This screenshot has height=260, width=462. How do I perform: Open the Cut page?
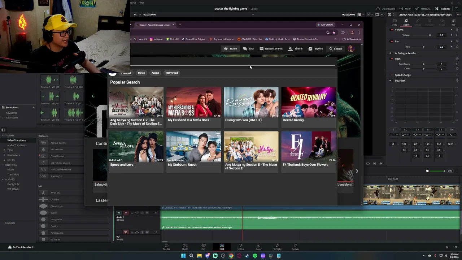click(x=203, y=247)
